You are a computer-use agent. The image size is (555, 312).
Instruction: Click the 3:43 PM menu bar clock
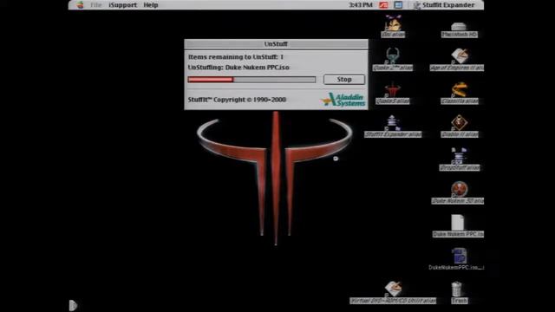pos(361,5)
